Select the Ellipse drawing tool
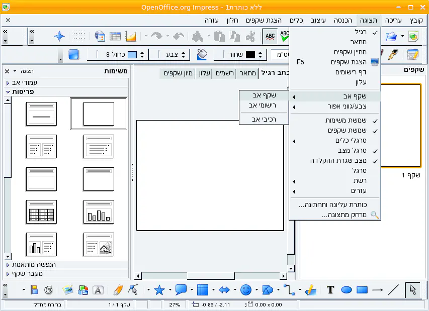The image size is (429, 311). point(347,290)
